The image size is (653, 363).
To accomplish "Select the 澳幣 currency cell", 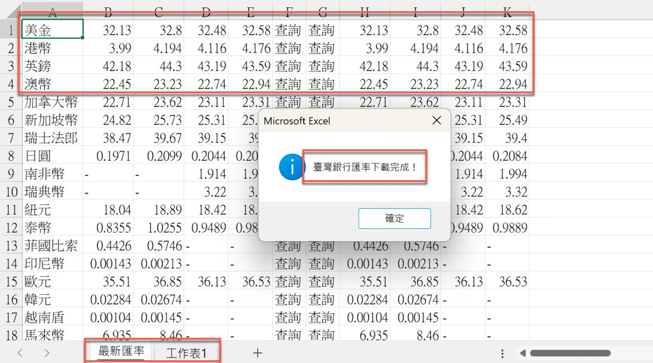I will pos(52,84).
